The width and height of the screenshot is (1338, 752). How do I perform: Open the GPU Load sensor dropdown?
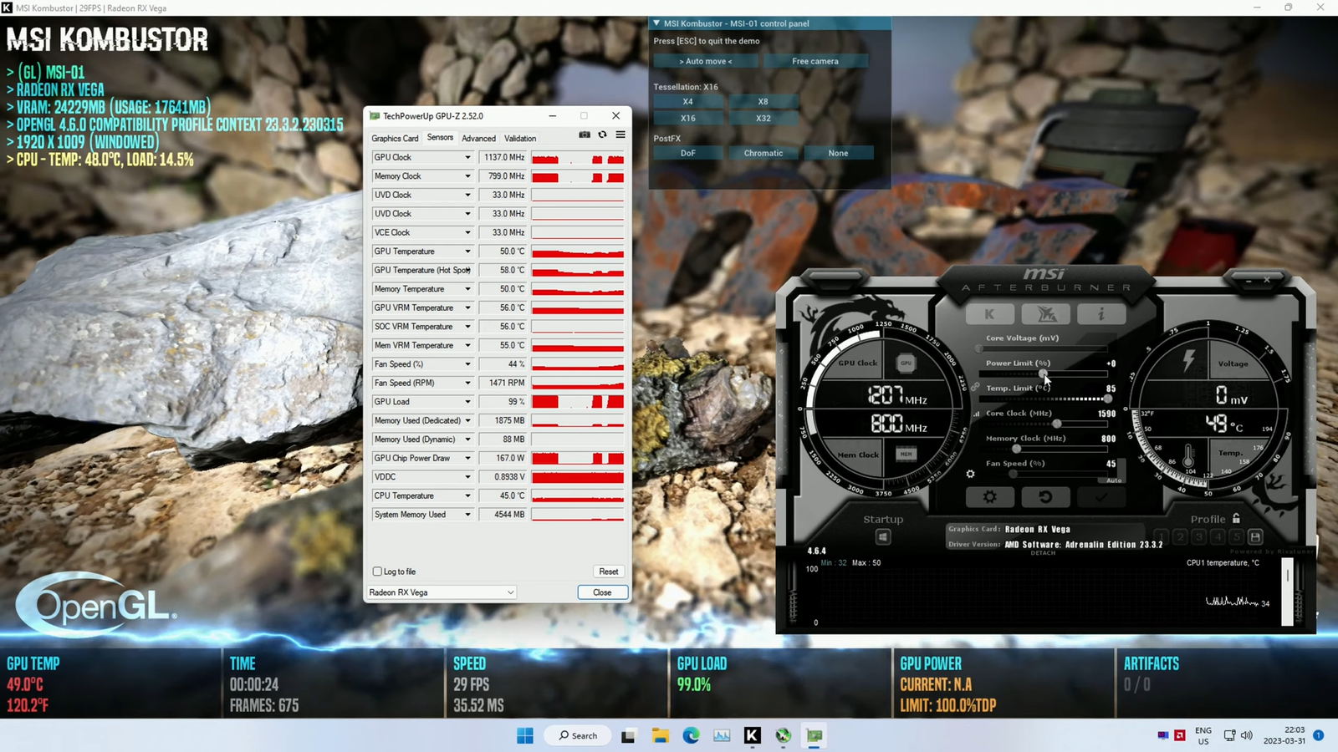point(467,402)
